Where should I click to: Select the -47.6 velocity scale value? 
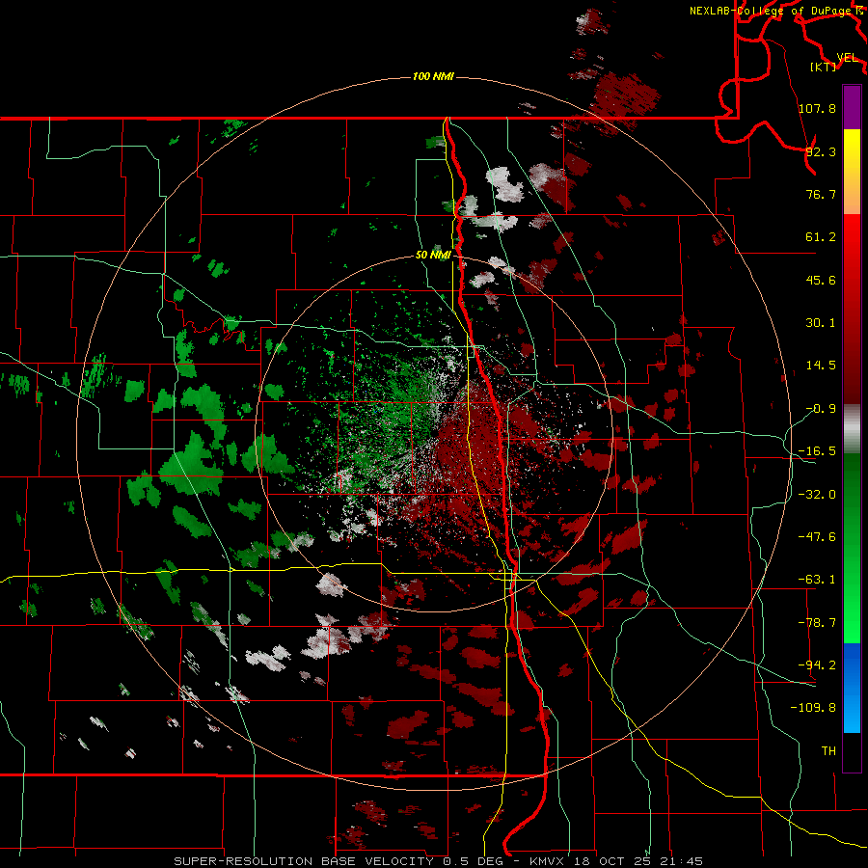tap(817, 537)
